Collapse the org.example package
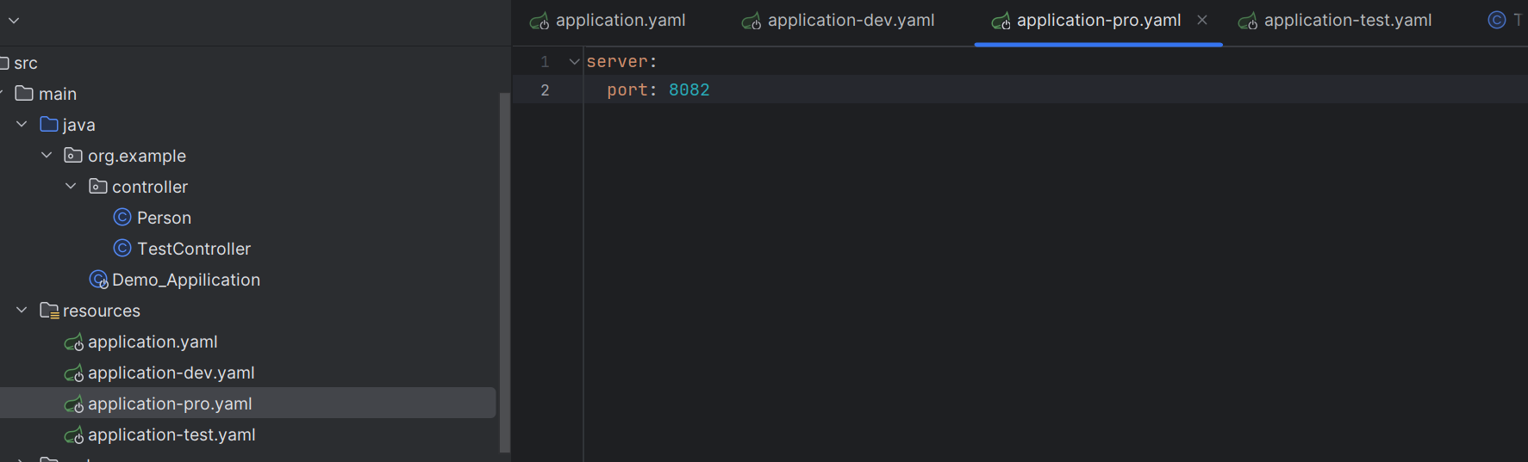Image resolution: width=1528 pixels, height=462 pixels. coord(47,155)
